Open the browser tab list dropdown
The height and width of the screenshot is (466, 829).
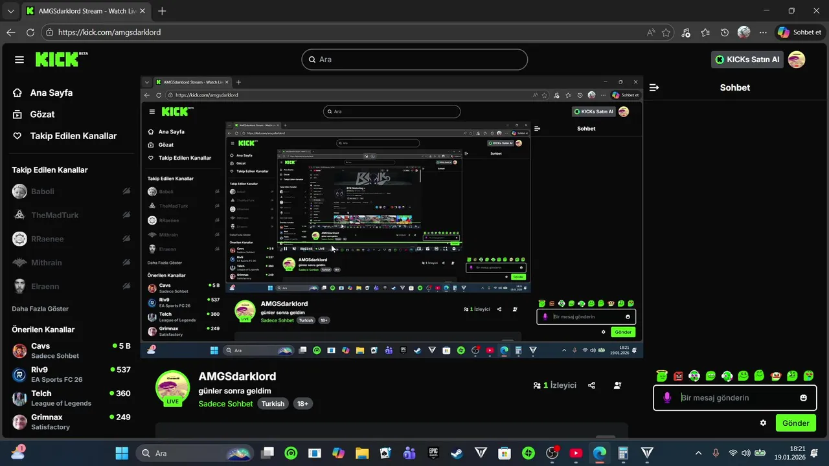pyautogui.click(x=11, y=11)
